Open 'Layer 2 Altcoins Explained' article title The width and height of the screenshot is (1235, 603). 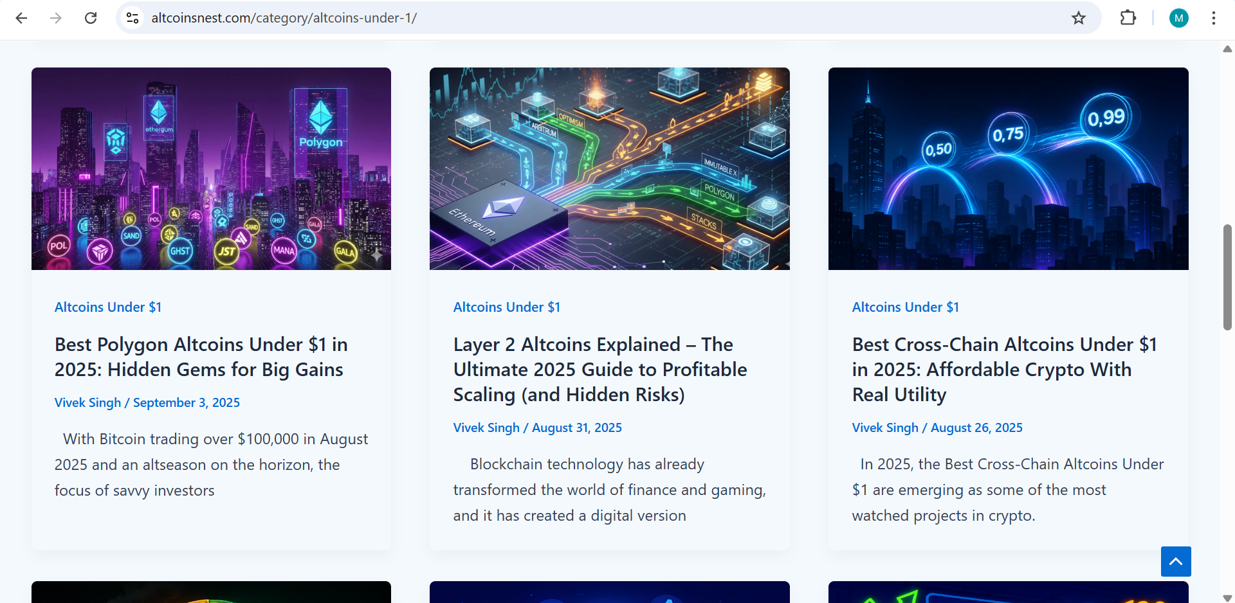[600, 370]
